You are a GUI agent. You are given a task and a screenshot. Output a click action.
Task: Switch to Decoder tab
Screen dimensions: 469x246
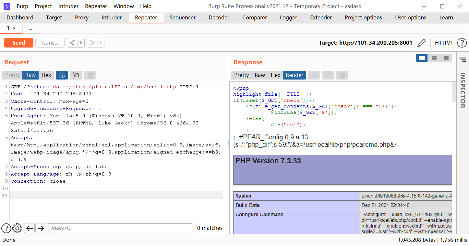(219, 17)
